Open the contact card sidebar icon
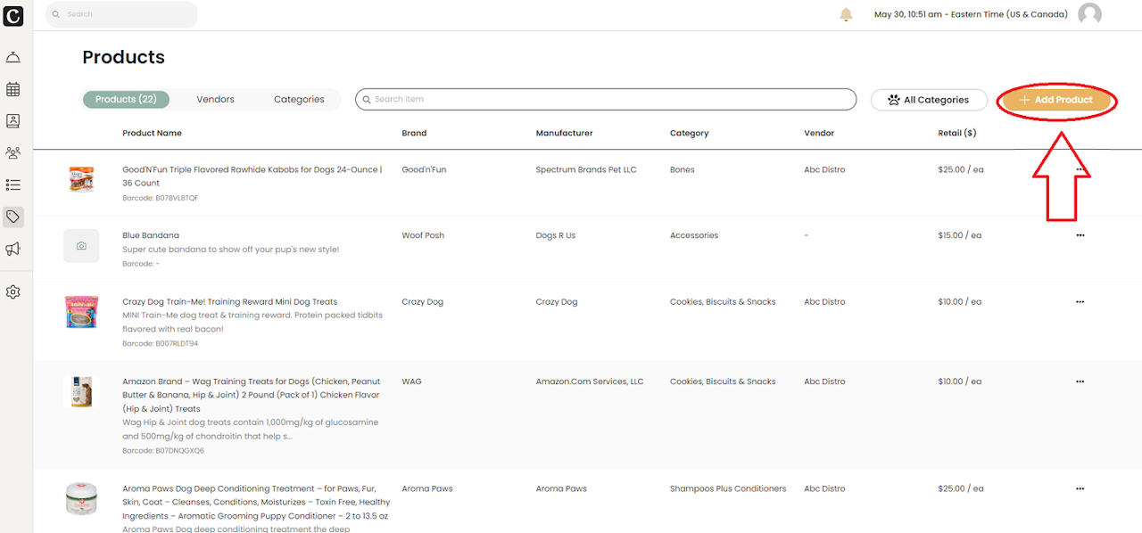Viewport: 1142px width, 533px height. point(12,121)
